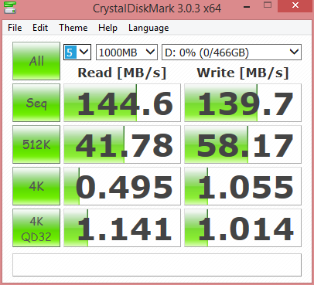Open the Edit menu
The width and height of the screenshot is (314, 285).
pos(40,28)
